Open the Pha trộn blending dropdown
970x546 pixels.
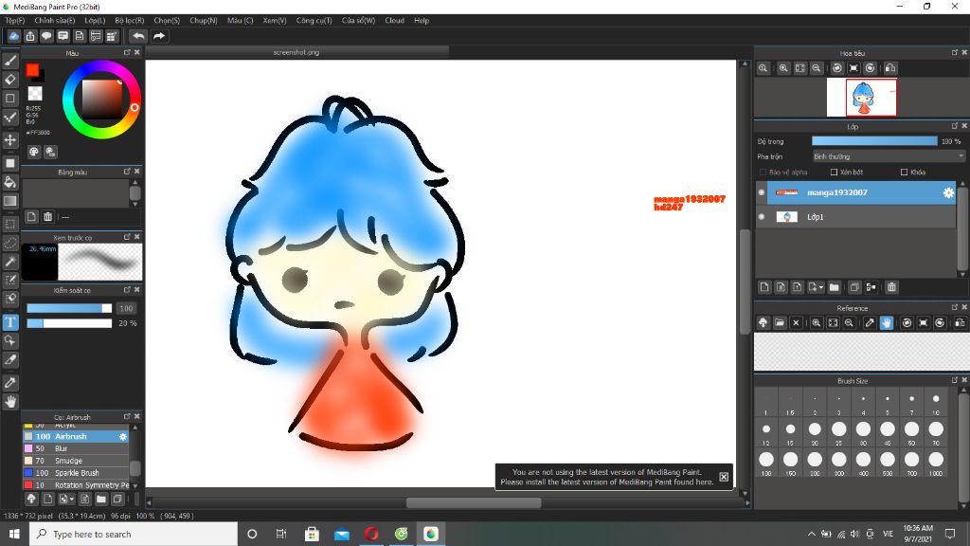pos(889,156)
